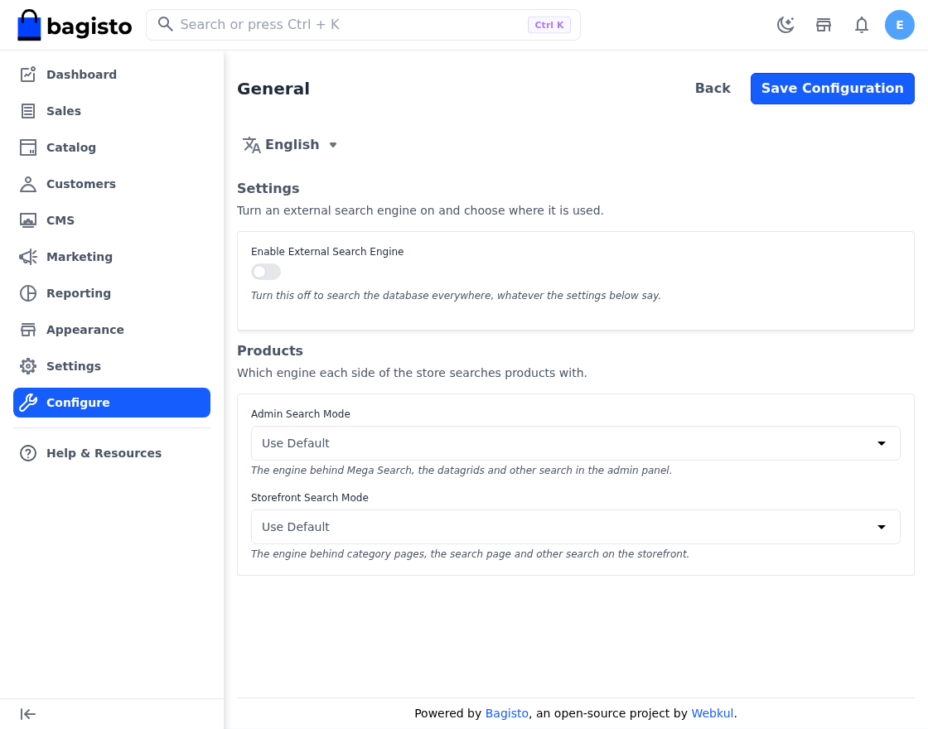Click the translate language icon
Image resolution: width=928 pixels, height=729 pixels.
tap(252, 145)
